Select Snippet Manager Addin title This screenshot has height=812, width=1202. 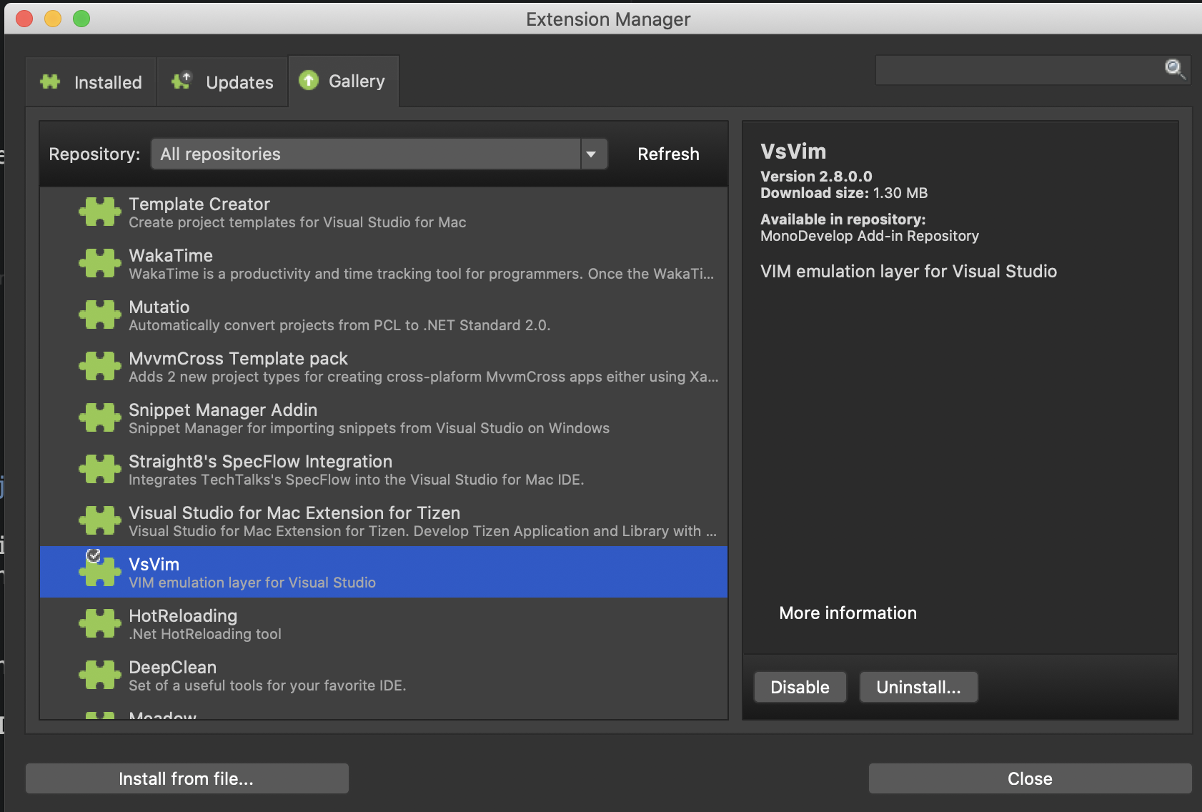click(223, 410)
